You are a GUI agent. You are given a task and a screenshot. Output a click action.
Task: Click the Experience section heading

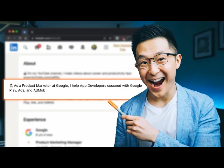point(35,120)
